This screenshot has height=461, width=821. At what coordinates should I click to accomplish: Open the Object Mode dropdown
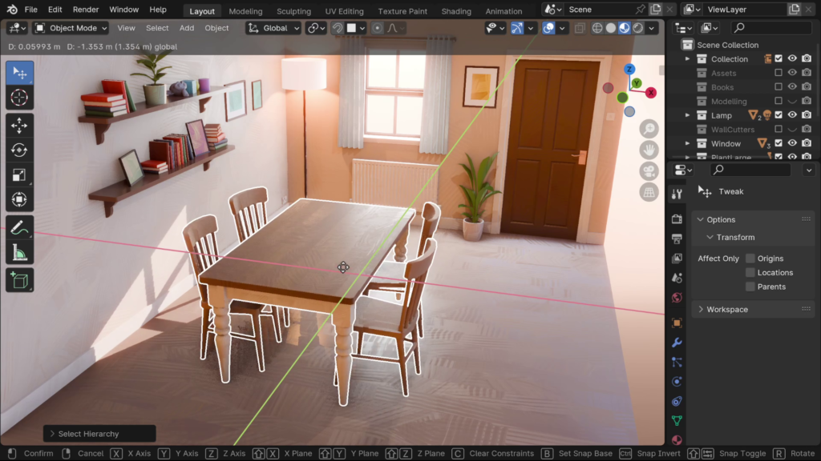71,28
